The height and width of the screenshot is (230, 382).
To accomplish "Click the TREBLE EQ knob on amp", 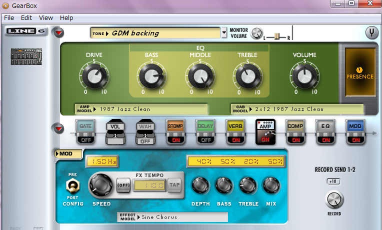I will pos(247,76).
